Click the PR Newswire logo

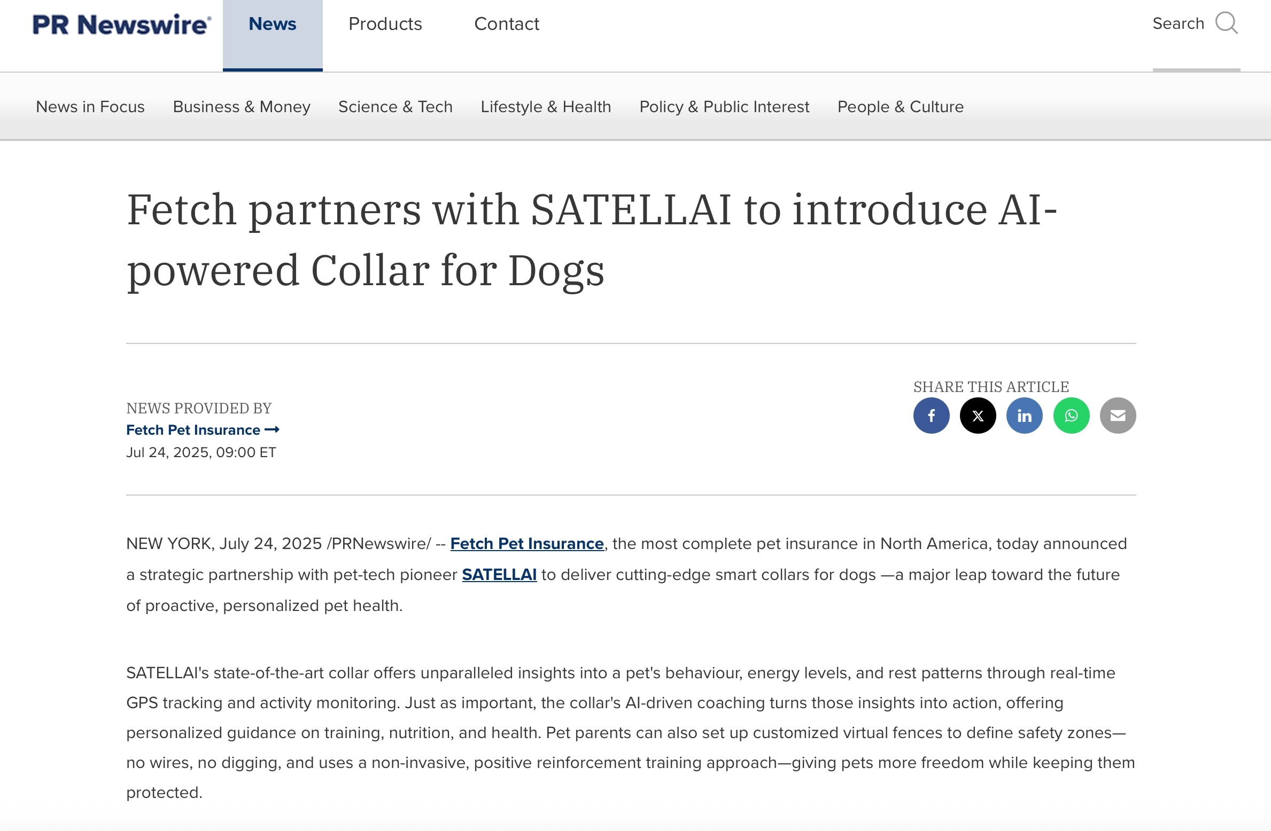tap(122, 25)
